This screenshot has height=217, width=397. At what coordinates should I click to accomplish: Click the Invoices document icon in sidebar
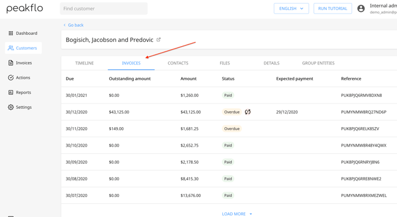click(x=11, y=63)
